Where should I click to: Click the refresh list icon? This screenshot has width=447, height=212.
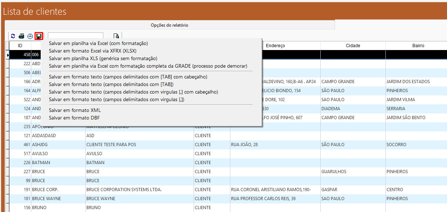[13, 36]
